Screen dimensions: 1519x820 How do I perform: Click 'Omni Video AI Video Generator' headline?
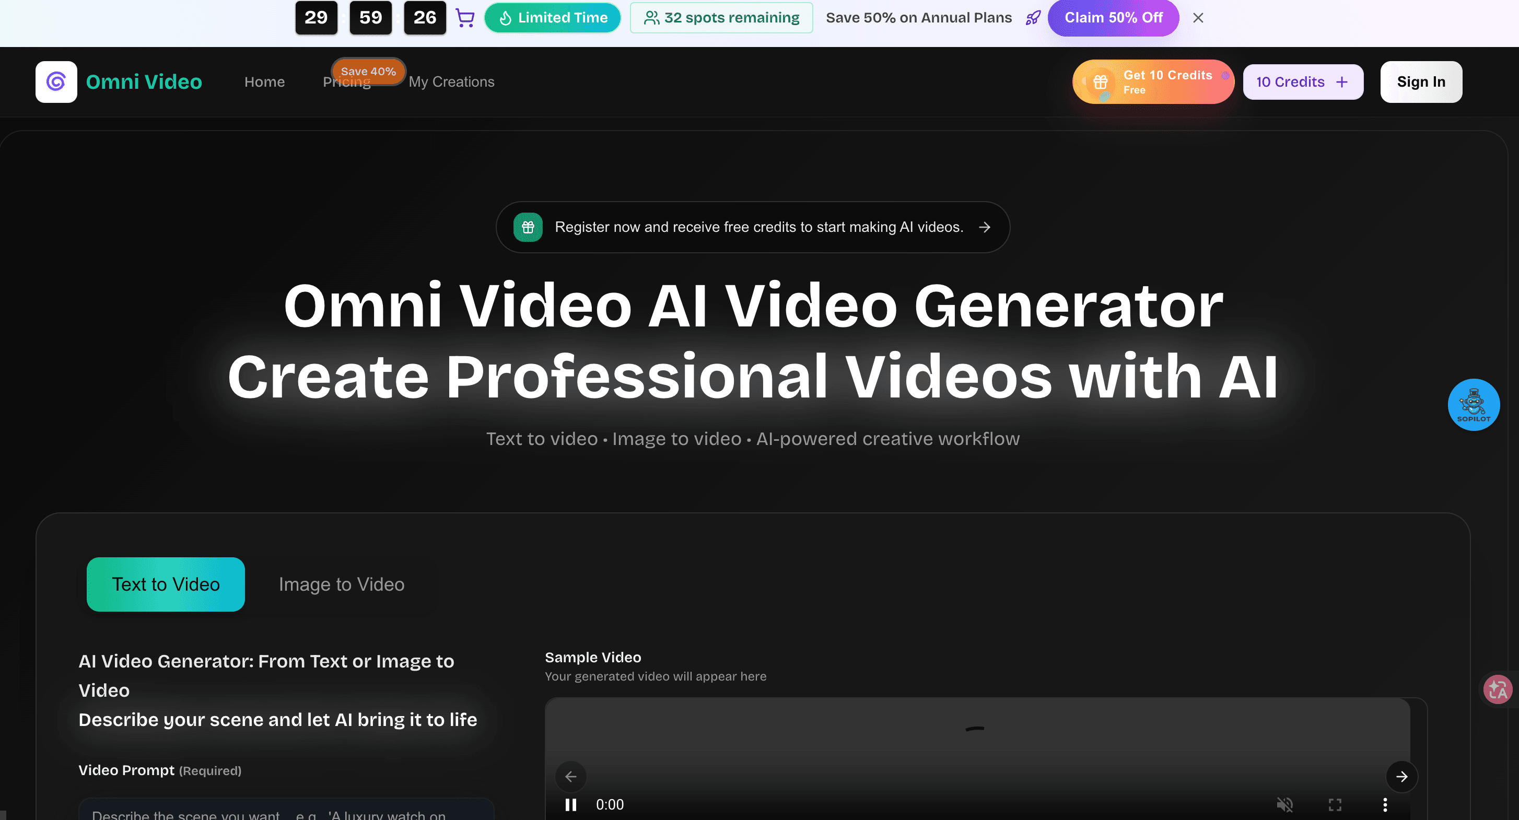tap(753, 306)
